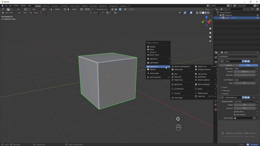The height and width of the screenshot is (146, 260).
Task: Open the Settings submenu in HOps menu
Action: pos(158,69)
